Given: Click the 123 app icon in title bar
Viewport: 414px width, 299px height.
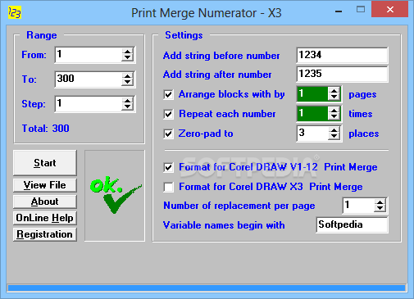Looking at the screenshot, I should pos(15,12).
